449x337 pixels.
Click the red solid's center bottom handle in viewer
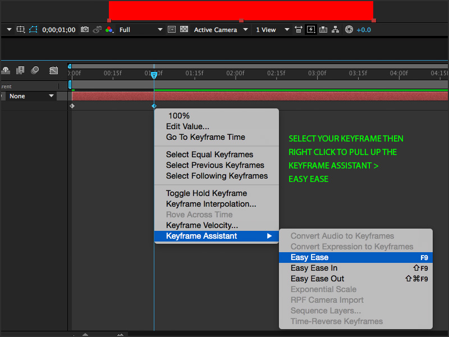(241, 20)
